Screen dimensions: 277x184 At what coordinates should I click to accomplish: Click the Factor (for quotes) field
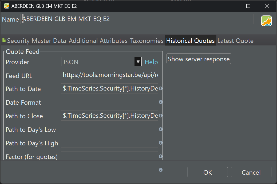click(109, 156)
